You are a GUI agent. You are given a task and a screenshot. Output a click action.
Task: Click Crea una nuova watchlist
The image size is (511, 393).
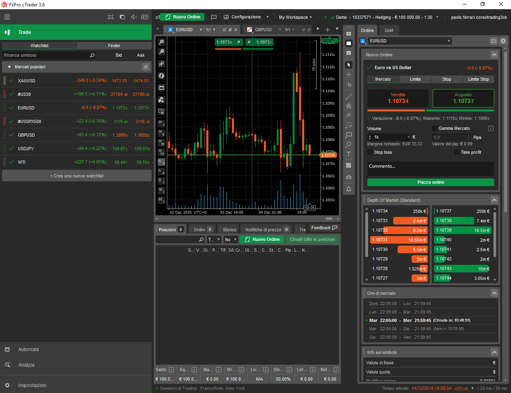tap(77, 176)
